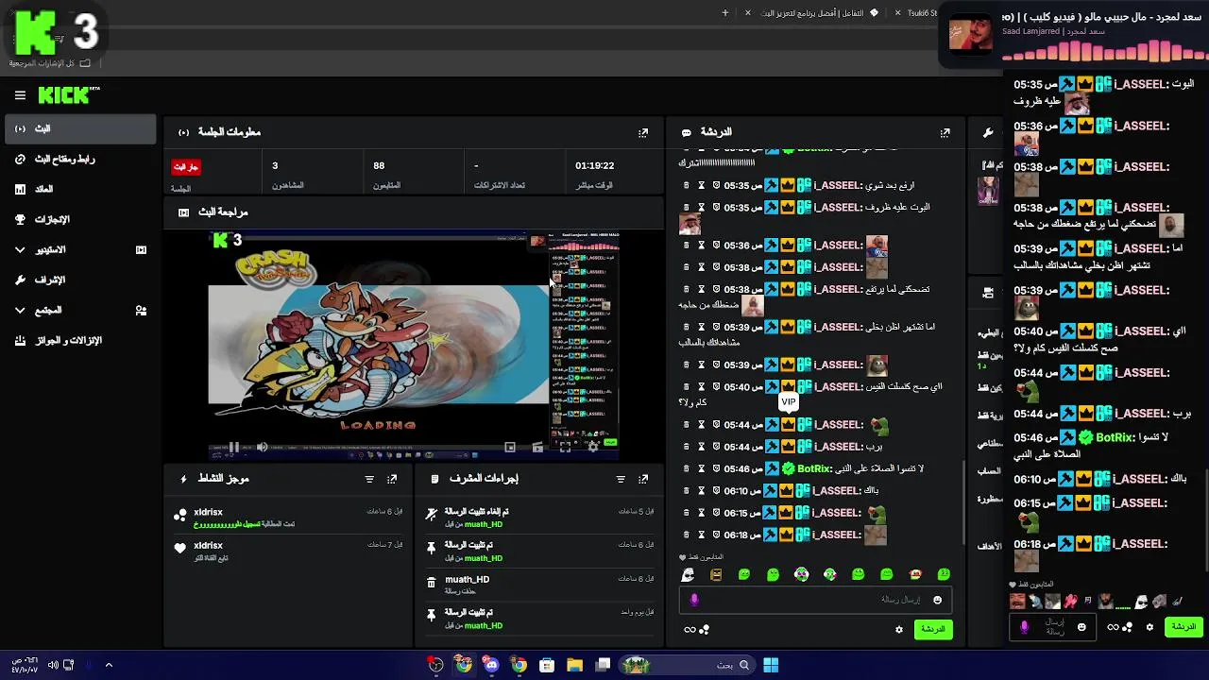This screenshot has width=1209, height=680.
Task: Click the heart icon beside xldrisx follow
Action: tap(180, 549)
